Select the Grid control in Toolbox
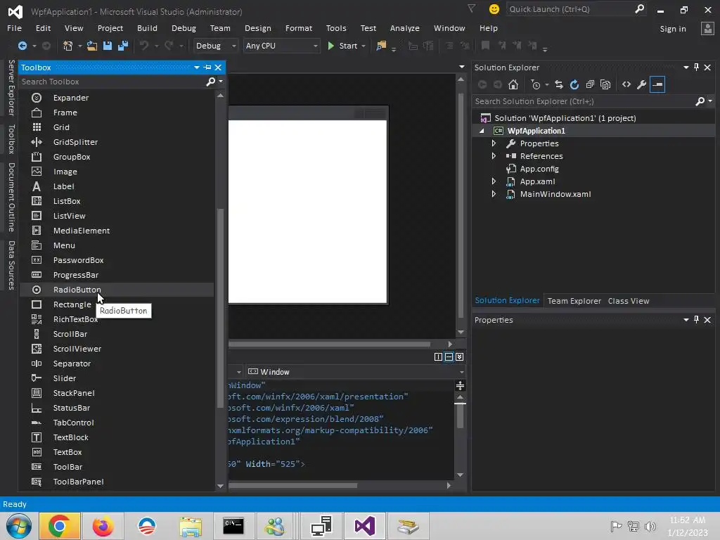 [116, 127]
